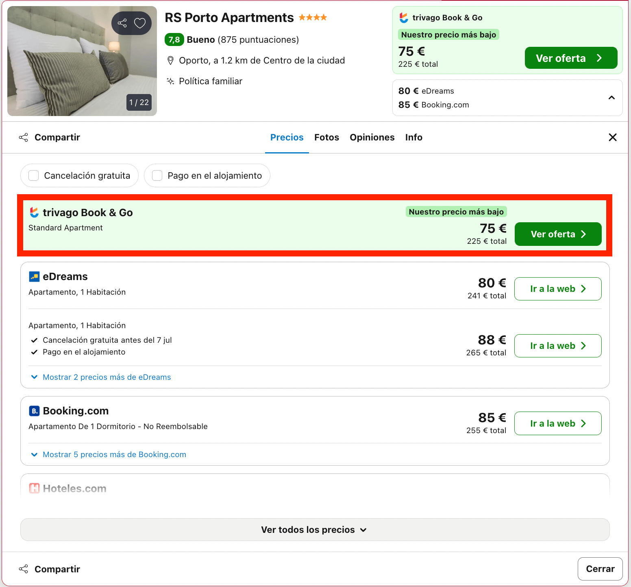Click Nuestro precio más bajo badge in top card
The height and width of the screenshot is (587, 631).
[x=448, y=35]
